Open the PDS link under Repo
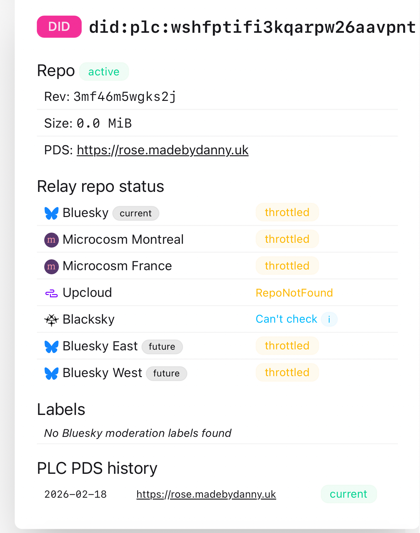The height and width of the screenshot is (533, 420). click(162, 150)
